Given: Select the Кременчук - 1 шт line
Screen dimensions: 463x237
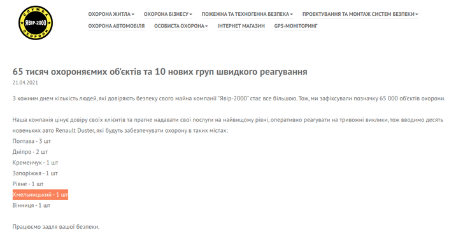Looking at the screenshot, I should click(x=35, y=163).
